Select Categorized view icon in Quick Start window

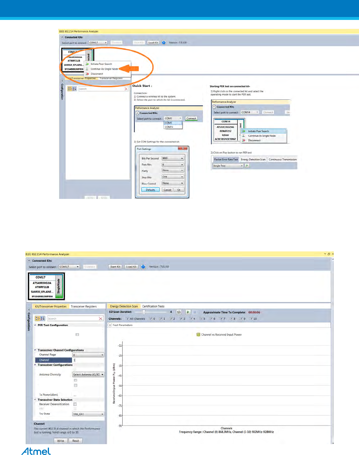[70, 89]
